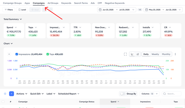
Task: Open the Columns 12 dropdown
Action: coord(149,94)
